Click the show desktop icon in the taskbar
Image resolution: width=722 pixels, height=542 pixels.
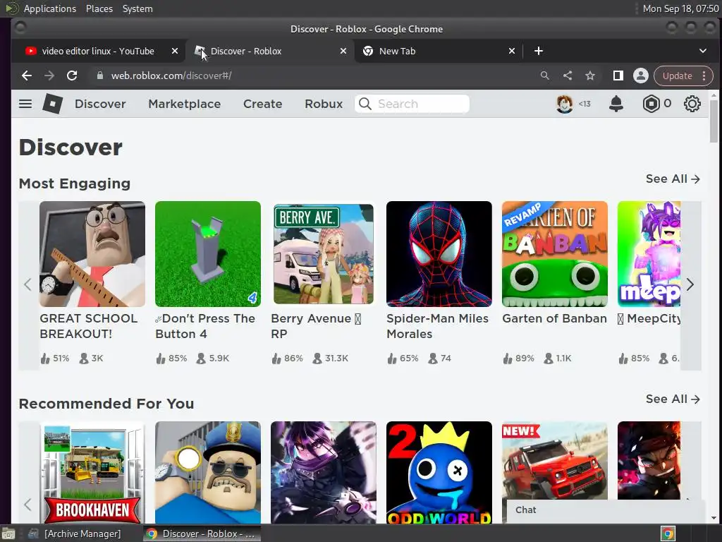8,534
